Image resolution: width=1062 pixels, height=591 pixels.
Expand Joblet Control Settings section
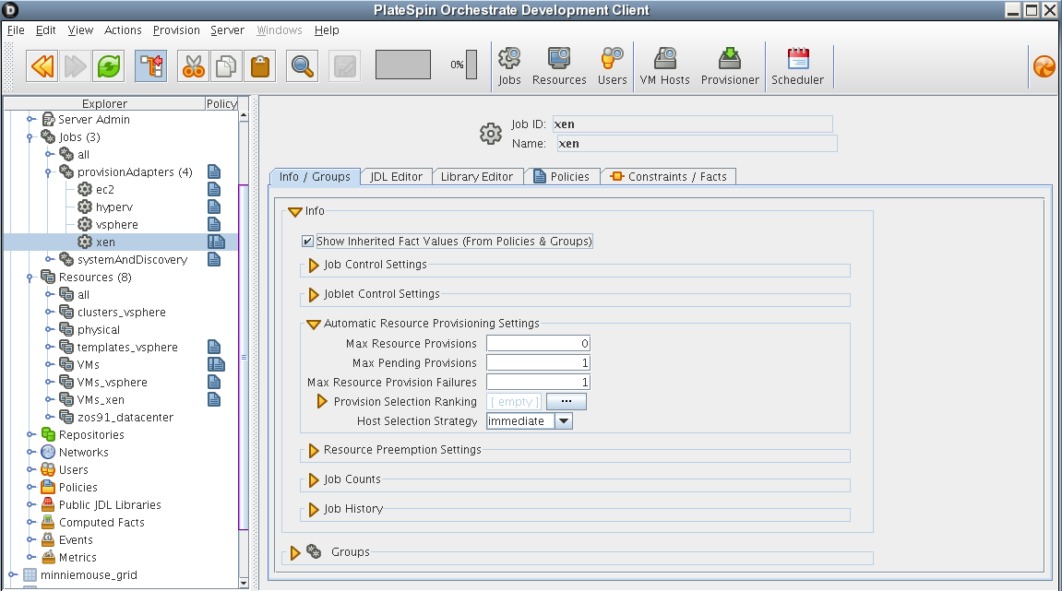pos(314,294)
